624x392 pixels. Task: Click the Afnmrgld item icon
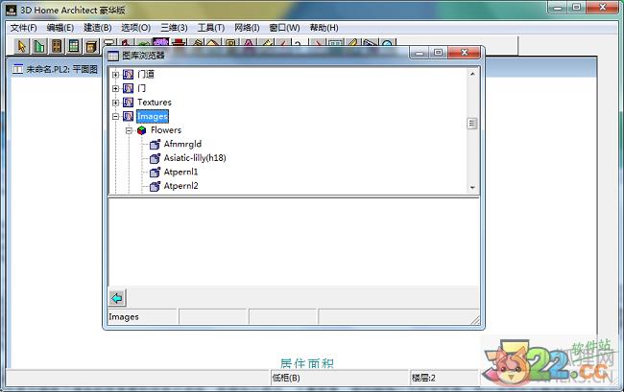pyautogui.click(x=155, y=144)
